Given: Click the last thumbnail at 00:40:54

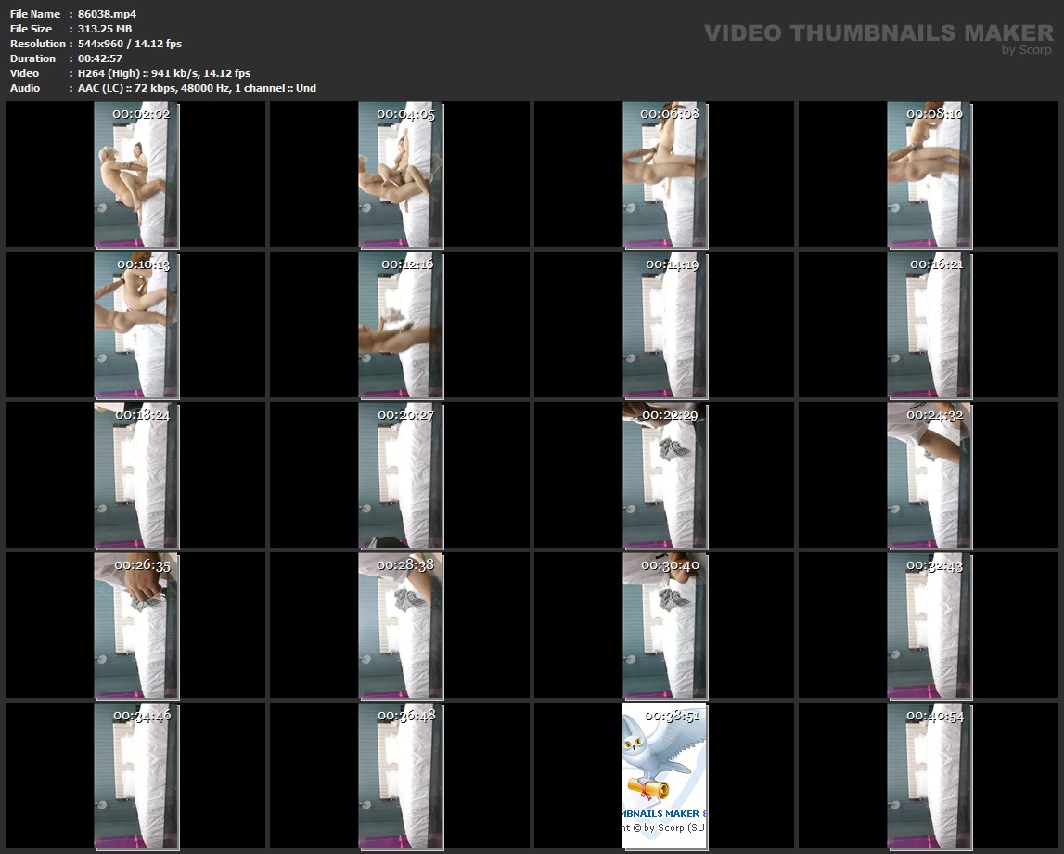Looking at the screenshot, I should point(929,775).
